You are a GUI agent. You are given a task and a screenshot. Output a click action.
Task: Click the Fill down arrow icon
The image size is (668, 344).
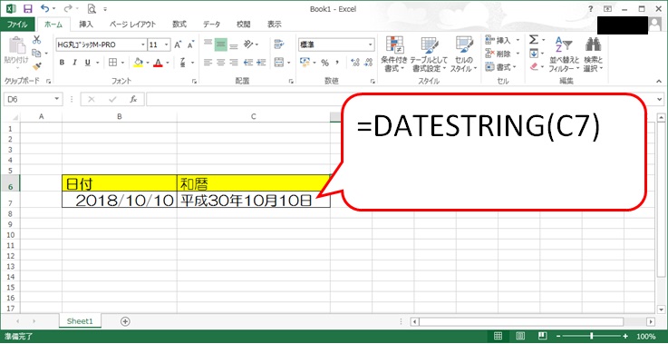pyautogui.click(x=533, y=54)
